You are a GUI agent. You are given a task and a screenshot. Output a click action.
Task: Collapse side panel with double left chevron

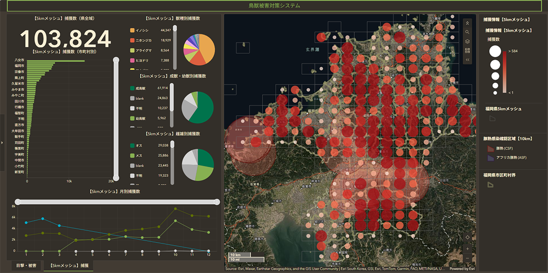467,60
